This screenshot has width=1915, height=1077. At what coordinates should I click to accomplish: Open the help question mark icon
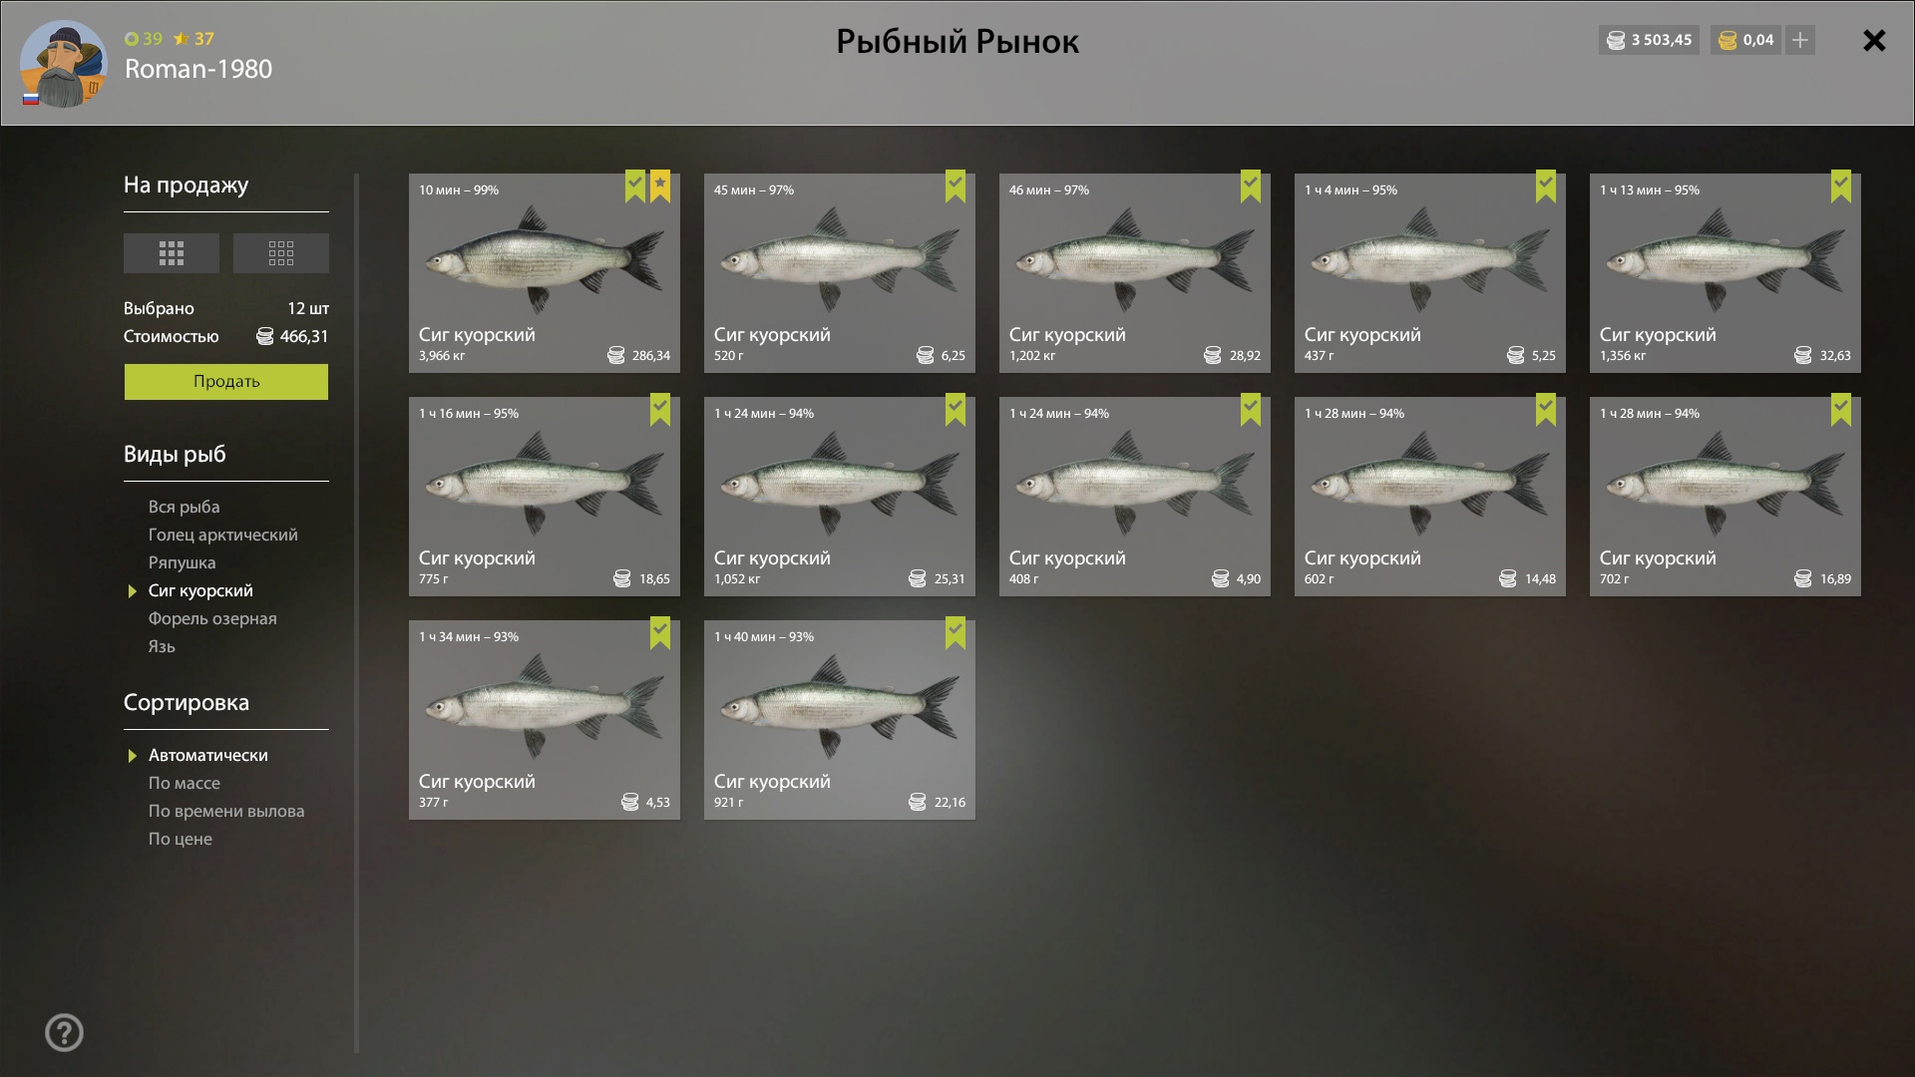[x=65, y=1033]
